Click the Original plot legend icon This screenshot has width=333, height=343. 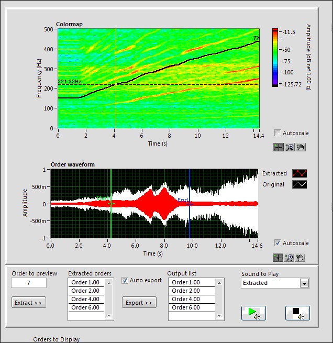click(x=300, y=184)
